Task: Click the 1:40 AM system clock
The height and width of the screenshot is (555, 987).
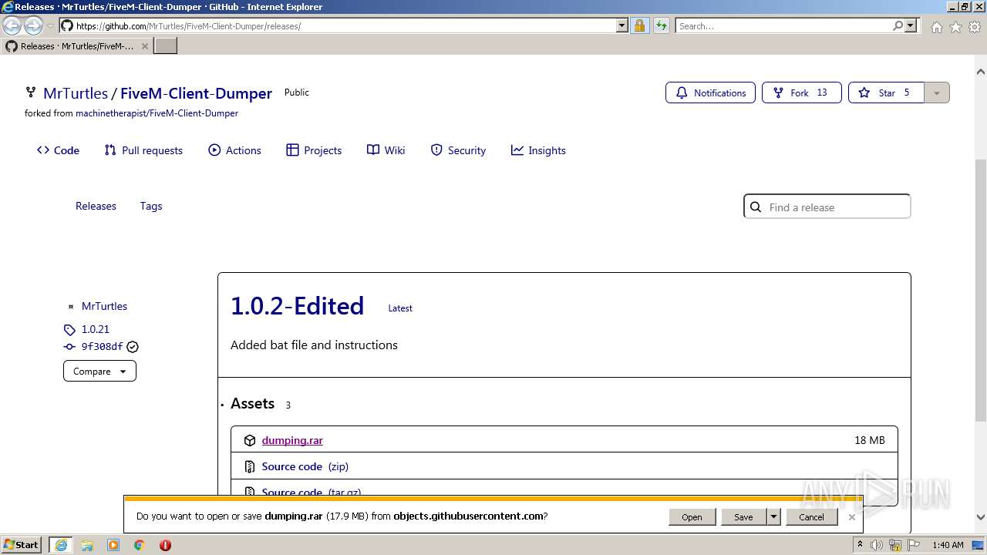Action: (x=948, y=545)
